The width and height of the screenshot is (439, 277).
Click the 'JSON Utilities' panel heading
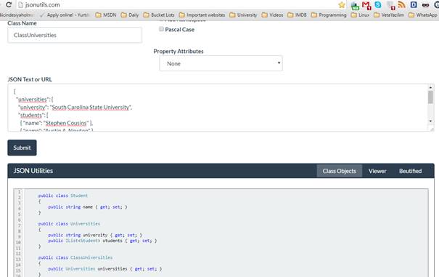(33, 171)
